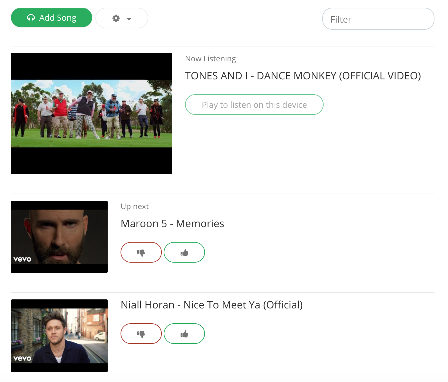
Task: Open the gear settings dropdown
Action: pyautogui.click(x=122, y=18)
